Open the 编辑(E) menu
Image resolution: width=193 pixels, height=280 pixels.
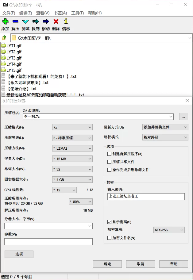[25, 13]
